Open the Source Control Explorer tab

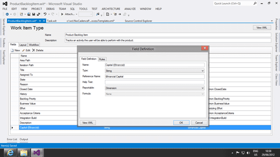(138, 21)
